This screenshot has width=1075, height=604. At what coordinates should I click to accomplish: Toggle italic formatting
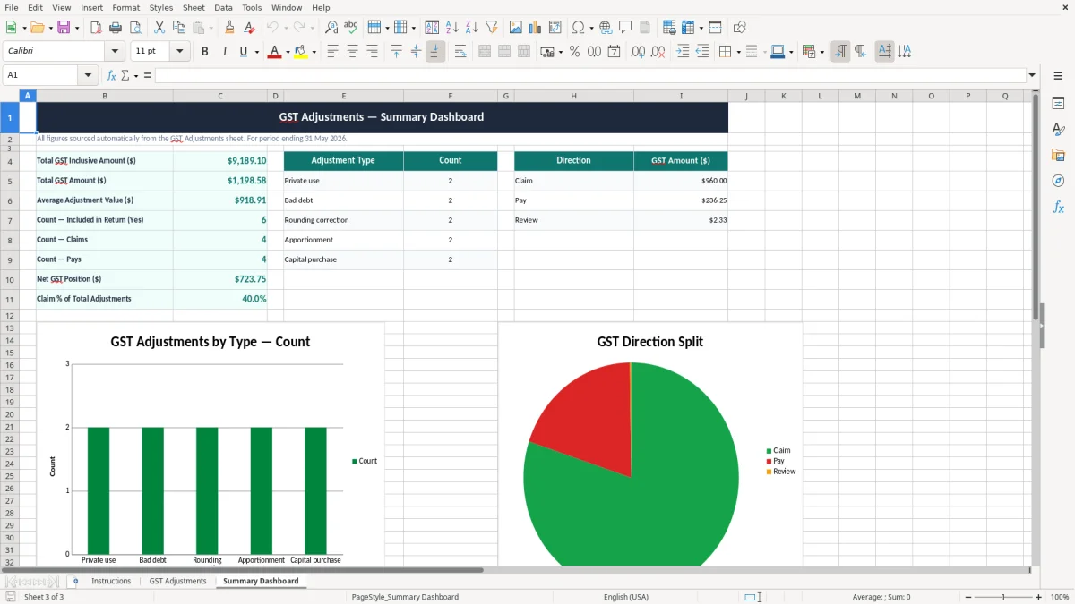coord(225,52)
